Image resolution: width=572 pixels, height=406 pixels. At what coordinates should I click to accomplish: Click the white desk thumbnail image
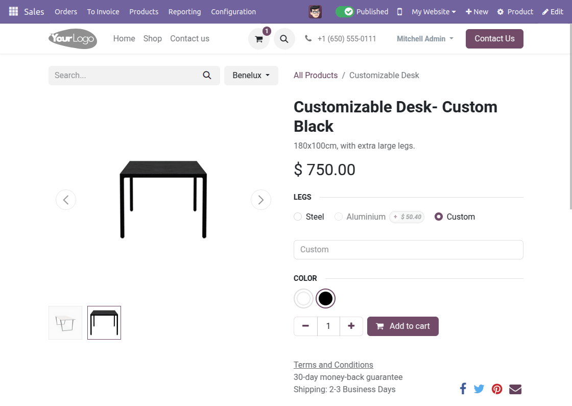click(x=65, y=322)
